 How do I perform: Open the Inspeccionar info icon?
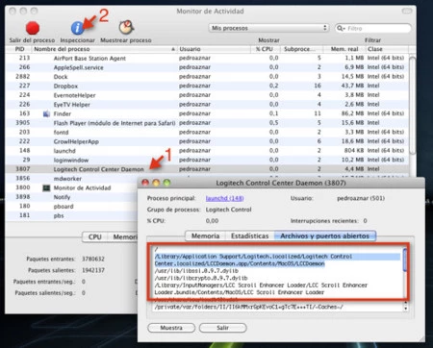tap(77, 28)
